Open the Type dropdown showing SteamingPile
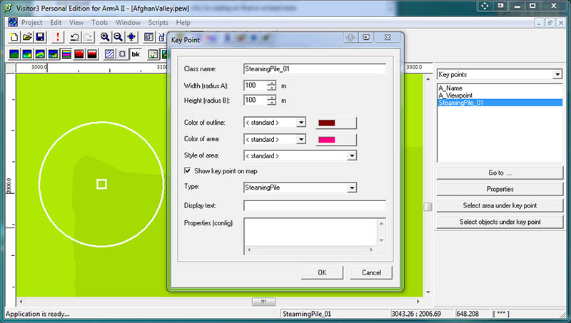Screen dimensions: 571x323 [x=351, y=188]
